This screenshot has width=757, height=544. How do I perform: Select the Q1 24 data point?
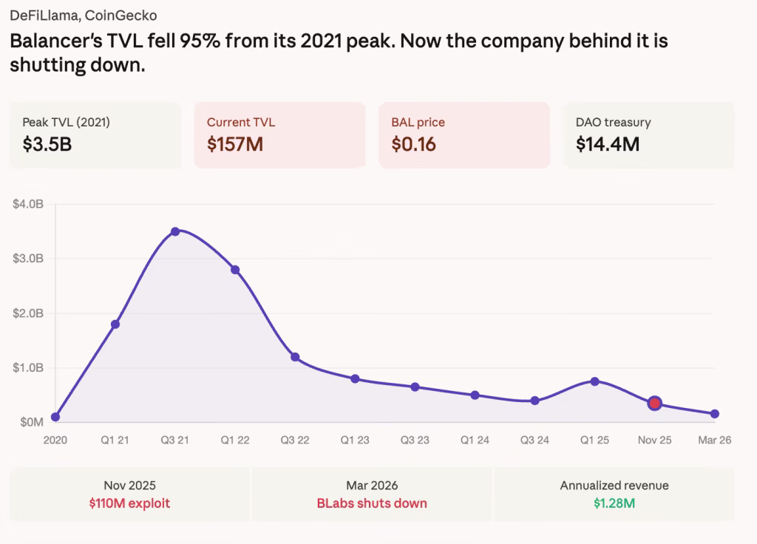click(475, 395)
